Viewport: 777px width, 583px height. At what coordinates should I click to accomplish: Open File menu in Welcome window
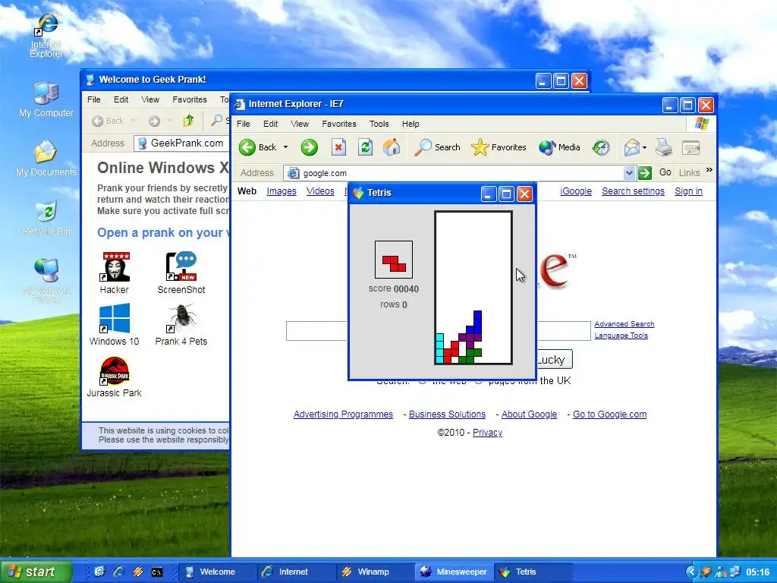coord(94,99)
